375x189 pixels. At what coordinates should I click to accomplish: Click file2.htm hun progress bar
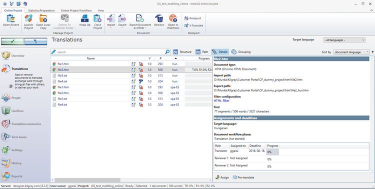click(x=198, y=70)
